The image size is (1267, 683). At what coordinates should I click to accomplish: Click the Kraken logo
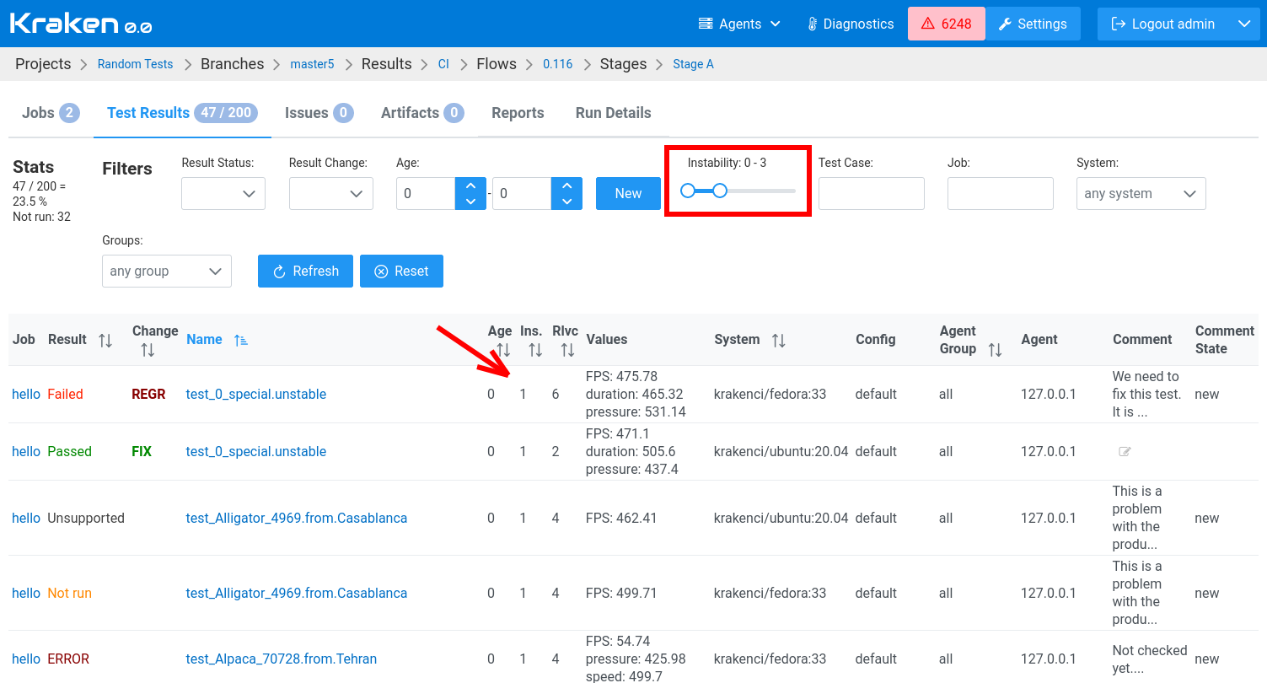(x=80, y=23)
